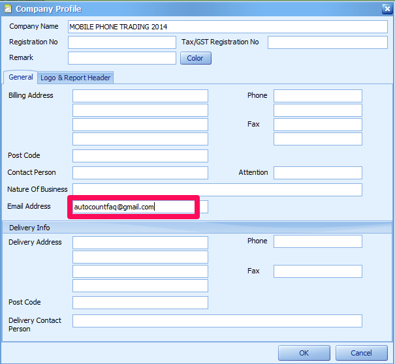Click the Attention input field
395x364 pixels.
click(x=318, y=173)
